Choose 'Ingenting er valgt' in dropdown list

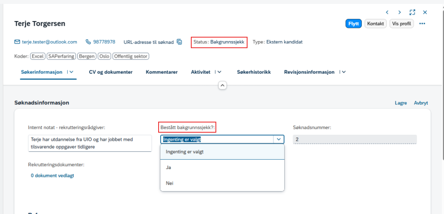coord(223,152)
